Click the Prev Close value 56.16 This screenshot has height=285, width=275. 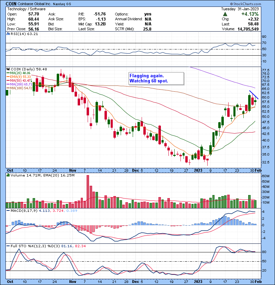click(x=34, y=29)
